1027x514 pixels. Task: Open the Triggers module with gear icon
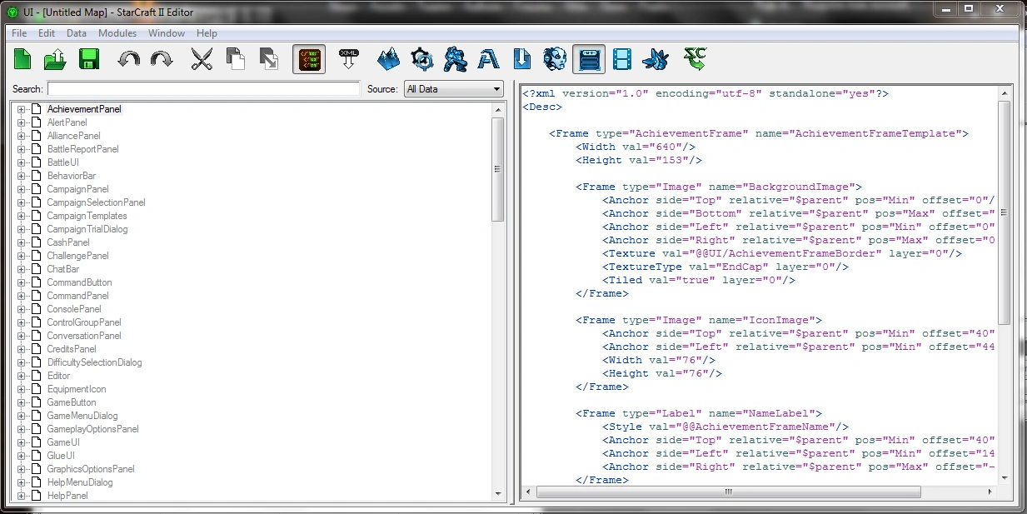click(422, 59)
